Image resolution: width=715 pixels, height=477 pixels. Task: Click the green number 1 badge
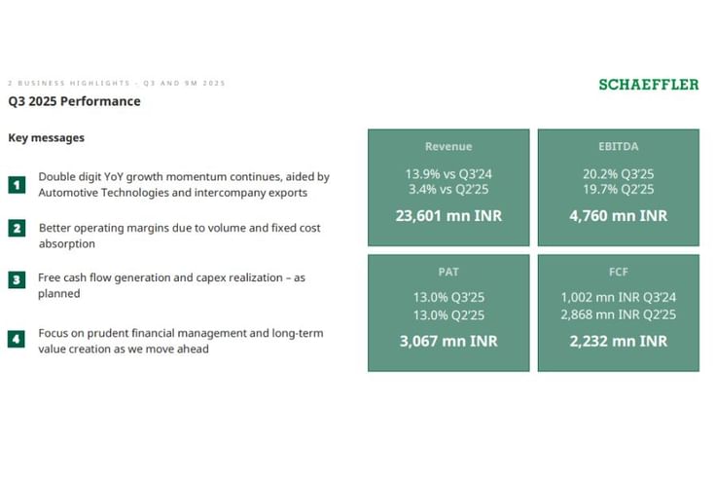17,185
